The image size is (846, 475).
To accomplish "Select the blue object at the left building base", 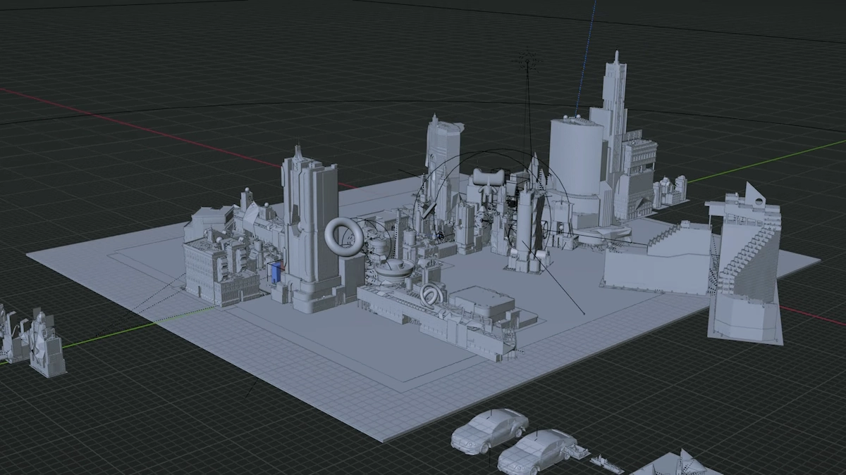I will point(275,273).
